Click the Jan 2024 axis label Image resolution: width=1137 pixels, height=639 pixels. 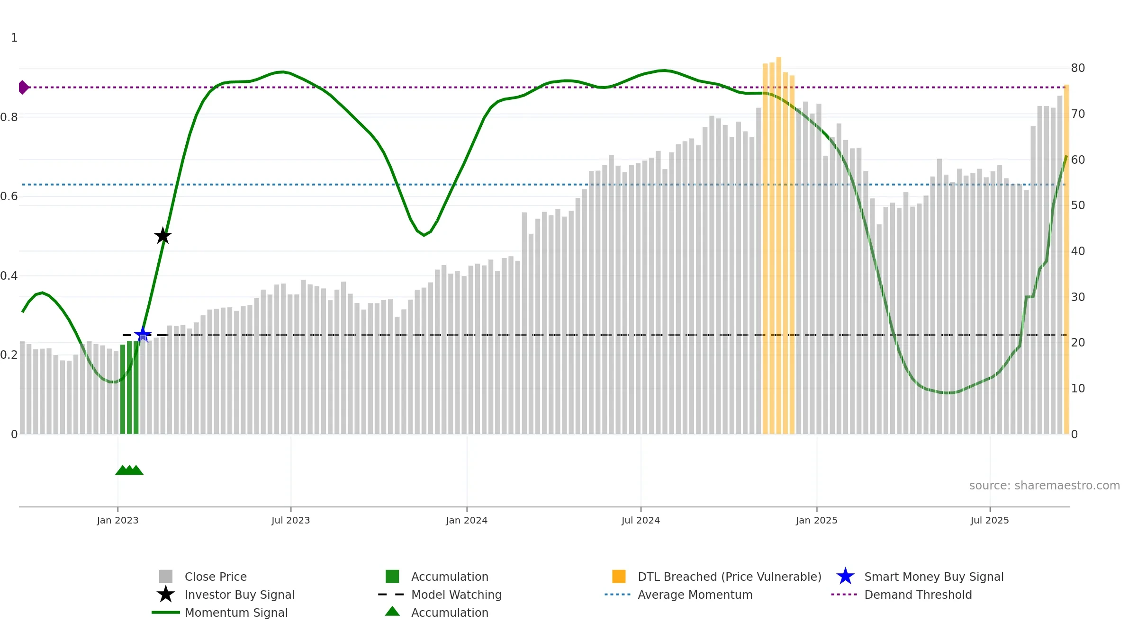pyautogui.click(x=467, y=521)
